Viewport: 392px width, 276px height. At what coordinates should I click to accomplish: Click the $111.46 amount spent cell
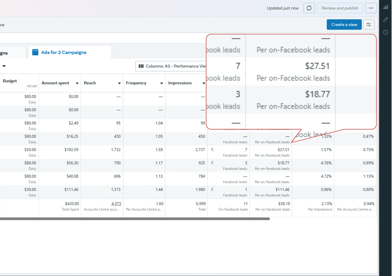tap(60, 192)
